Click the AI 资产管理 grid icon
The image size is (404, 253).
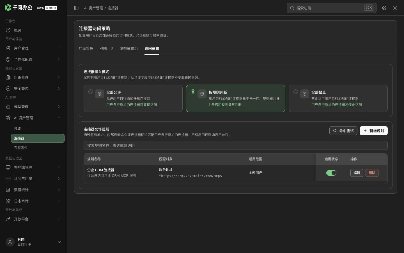click(8, 118)
